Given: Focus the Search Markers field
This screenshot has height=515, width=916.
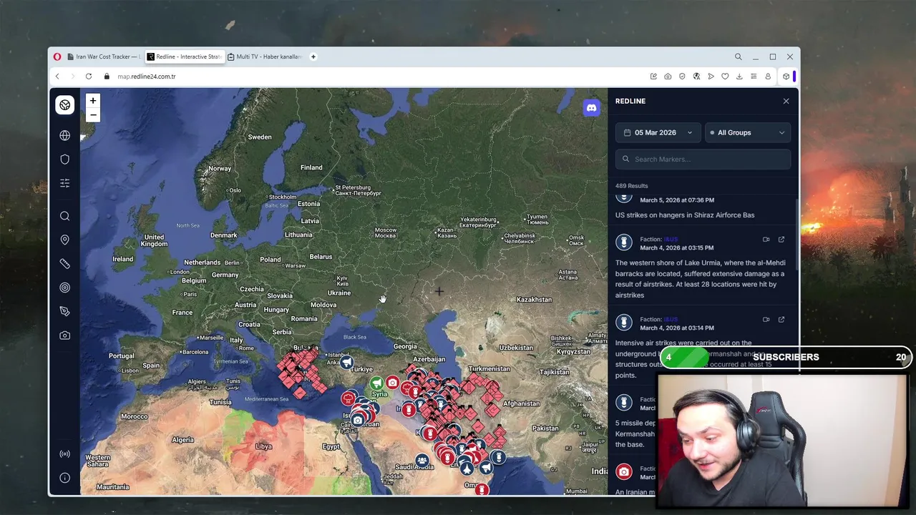Looking at the screenshot, I should click(x=703, y=159).
